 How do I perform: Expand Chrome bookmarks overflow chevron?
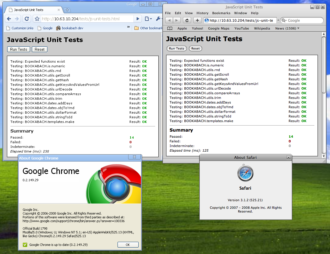[128, 27]
